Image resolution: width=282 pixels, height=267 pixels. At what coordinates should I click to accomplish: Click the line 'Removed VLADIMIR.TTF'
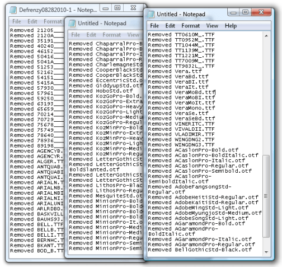tap(181, 134)
